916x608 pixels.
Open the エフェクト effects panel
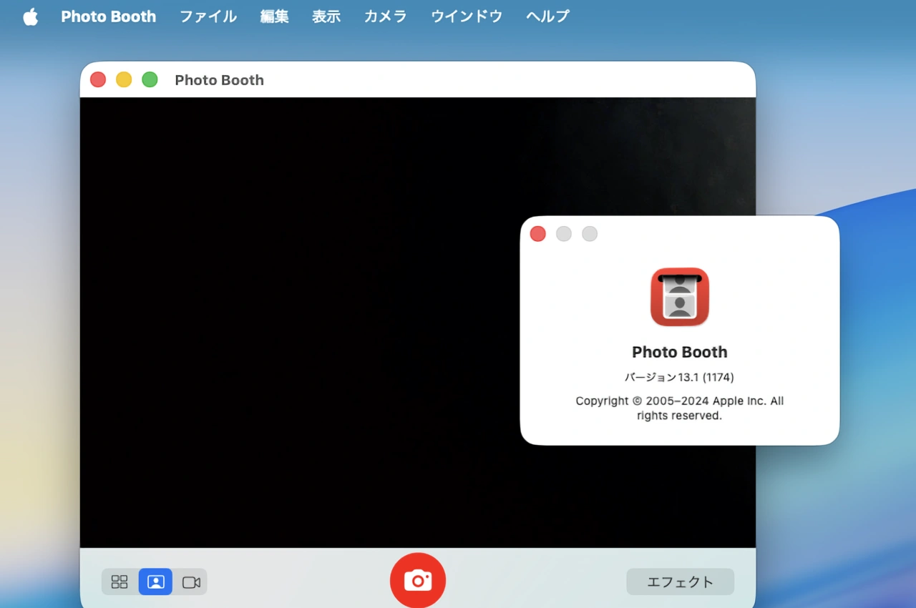pos(680,582)
